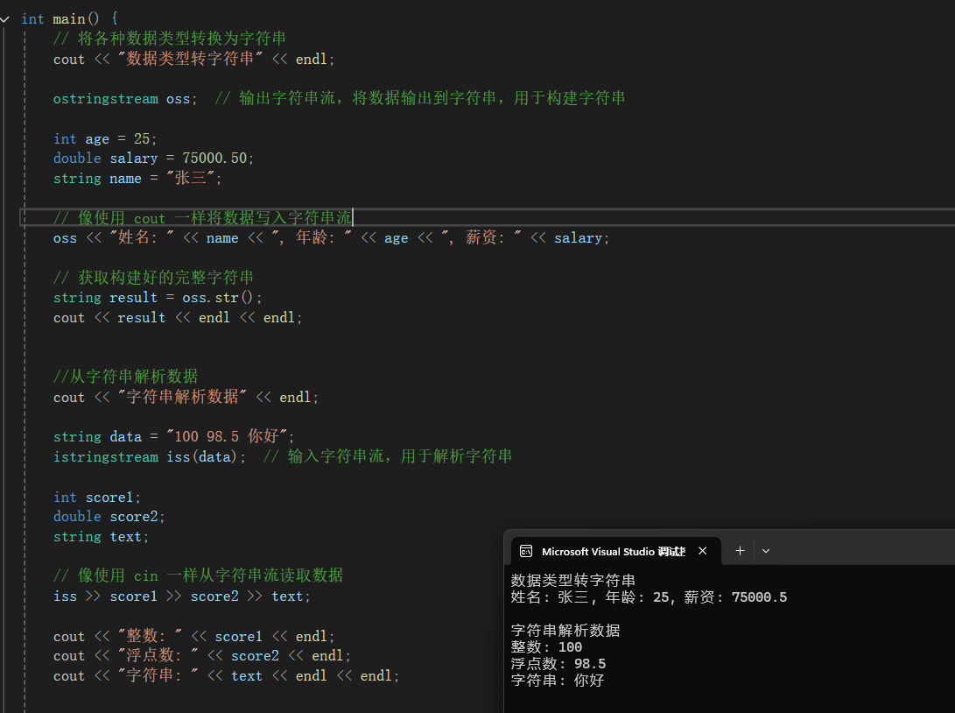
Task: Click the string name = "张三" line
Action: pos(137,178)
